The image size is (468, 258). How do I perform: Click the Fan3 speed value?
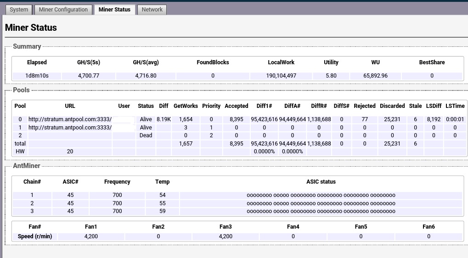point(226,236)
